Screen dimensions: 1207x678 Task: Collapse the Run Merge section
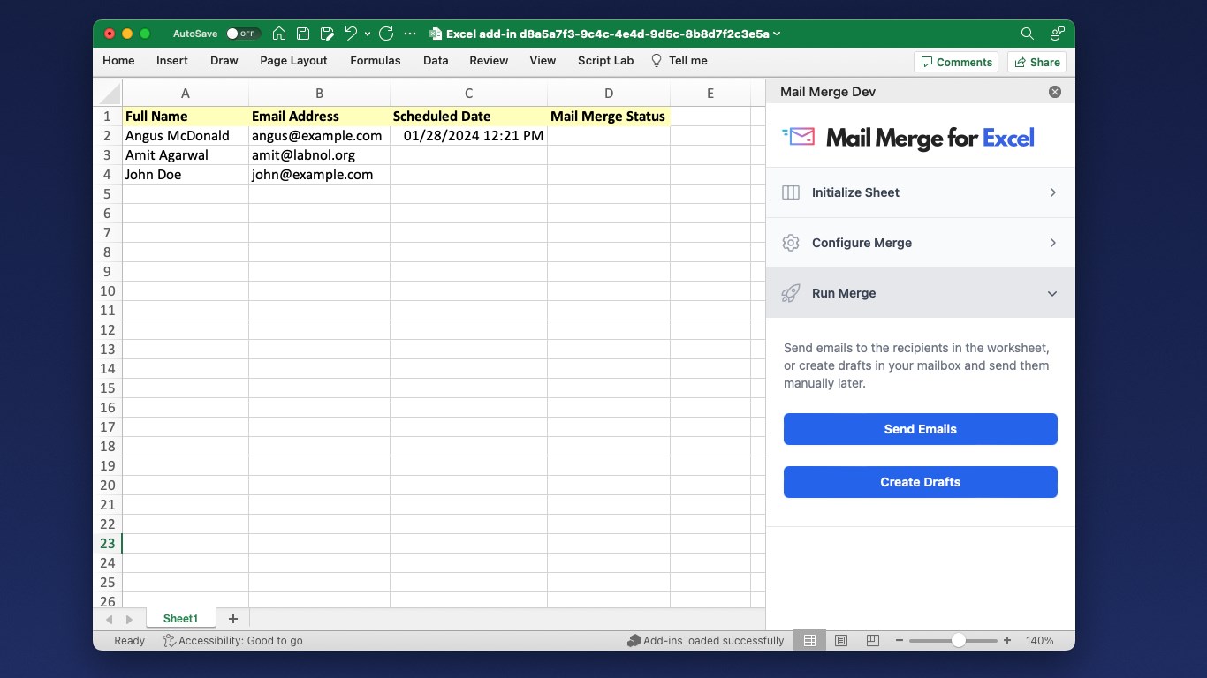(921, 293)
